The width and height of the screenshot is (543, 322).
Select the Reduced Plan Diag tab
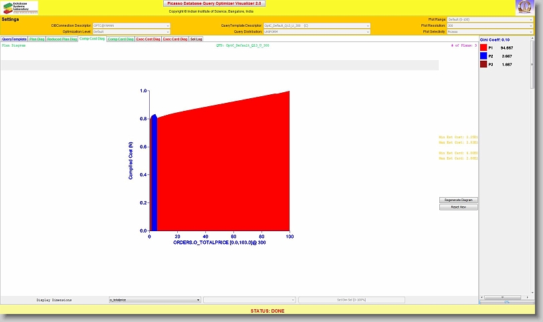click(x=62, y=39)
